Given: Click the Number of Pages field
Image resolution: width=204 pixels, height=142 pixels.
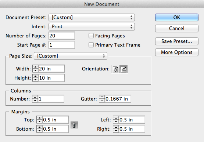Looking at the screenshot, I should 62,36.
